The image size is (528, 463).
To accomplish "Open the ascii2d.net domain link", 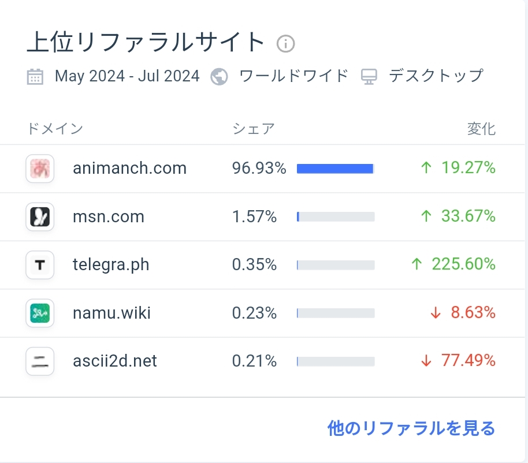I will [x=115, y=361].
